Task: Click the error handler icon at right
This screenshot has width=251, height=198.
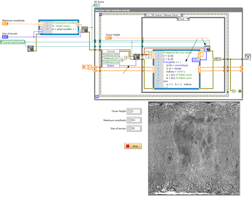Action: (x=248, y=57)
